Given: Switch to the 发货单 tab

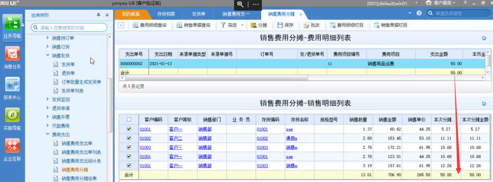Looking at the screenshot, I should tap(199, 14).
